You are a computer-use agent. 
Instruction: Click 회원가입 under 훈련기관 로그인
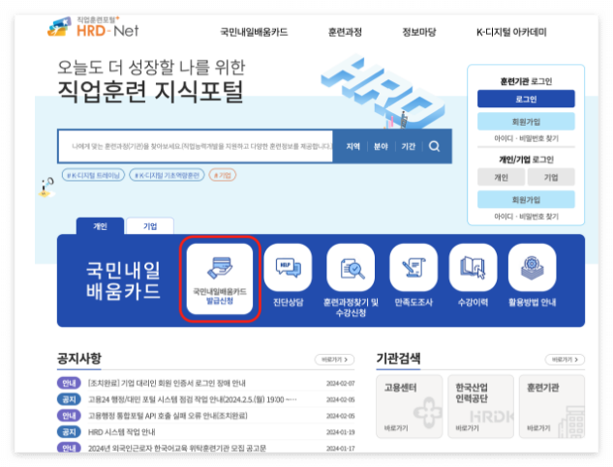point(526,122)
